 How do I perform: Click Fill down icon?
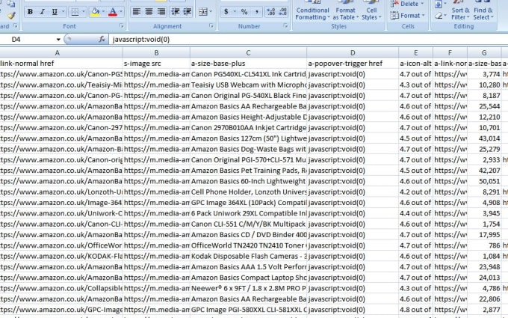click(438, 4)
